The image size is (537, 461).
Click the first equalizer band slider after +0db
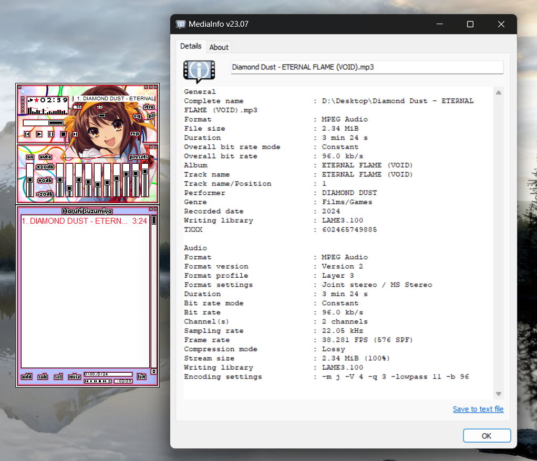tap(60, 180)
